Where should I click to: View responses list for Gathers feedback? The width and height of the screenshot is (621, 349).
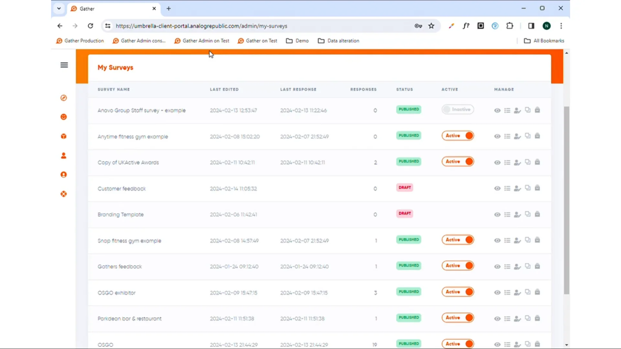click(x=507, y=266)
